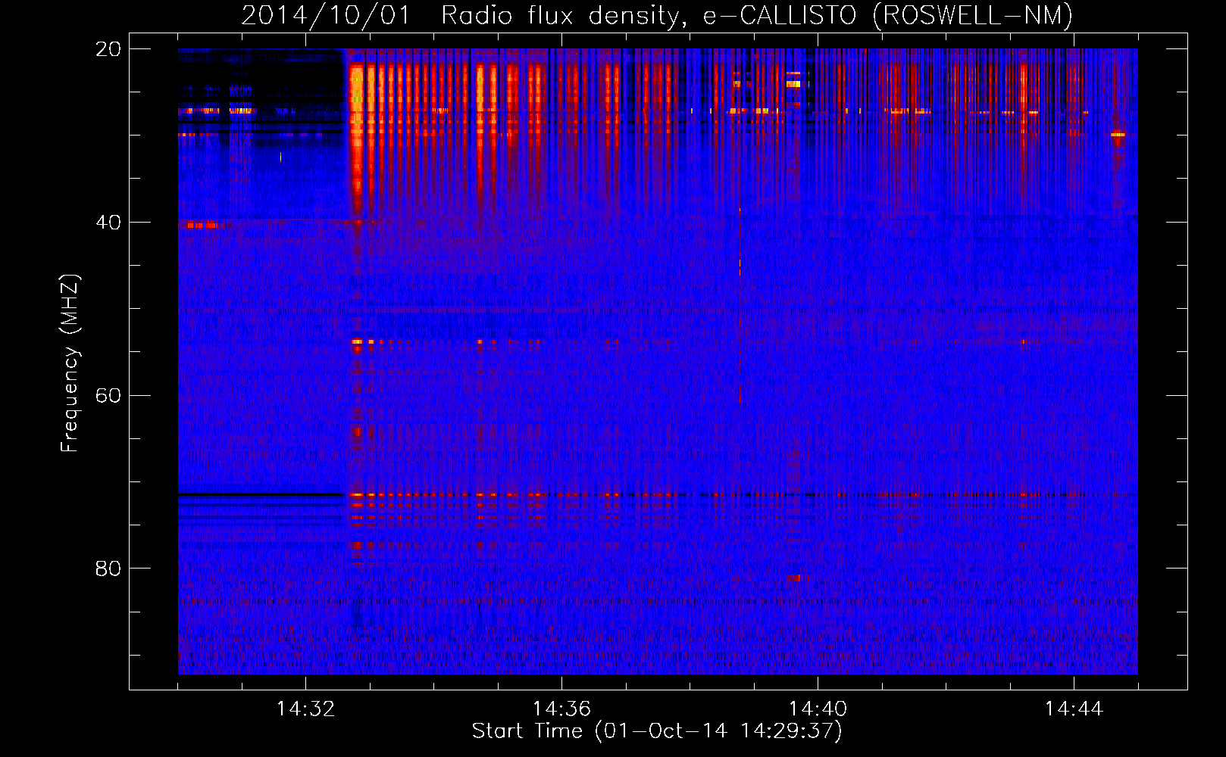
Task: Click the '14:36' time tick label
Action: coord(561,709)
